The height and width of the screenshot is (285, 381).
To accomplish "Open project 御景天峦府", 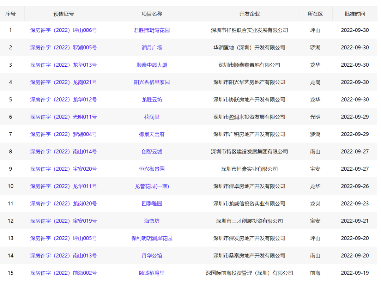I will coord(152,134).
